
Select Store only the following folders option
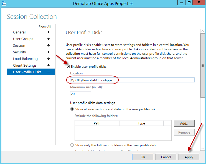pyautogui.click(x=72, y=145)
